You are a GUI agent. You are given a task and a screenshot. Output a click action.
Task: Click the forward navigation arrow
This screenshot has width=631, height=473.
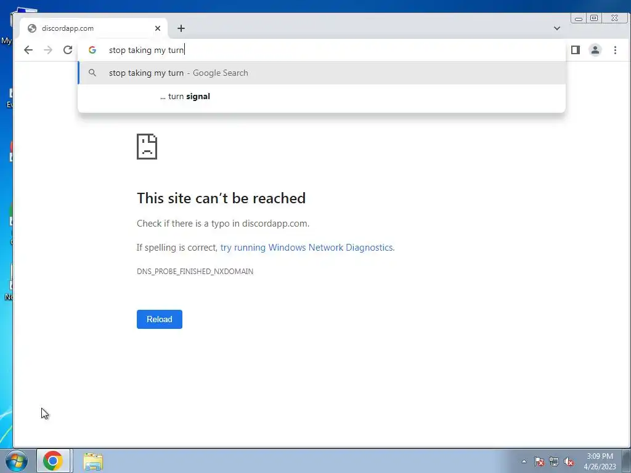click(x=48, y=50)
